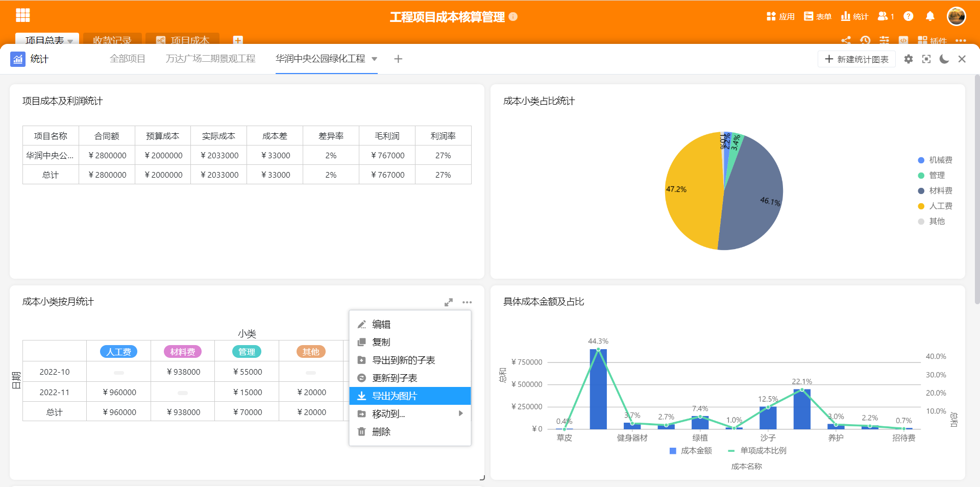The image size is (980, 487).
Task: Toggle dark mode moon icon
Action: pyautogui.click(x=944, y=59)
